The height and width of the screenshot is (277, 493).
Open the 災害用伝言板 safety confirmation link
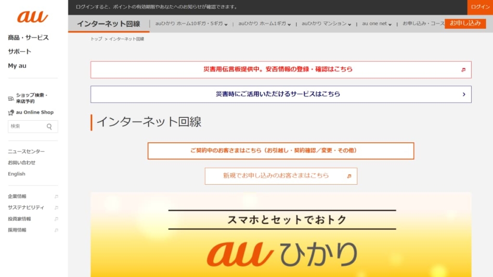pos(281,69)
